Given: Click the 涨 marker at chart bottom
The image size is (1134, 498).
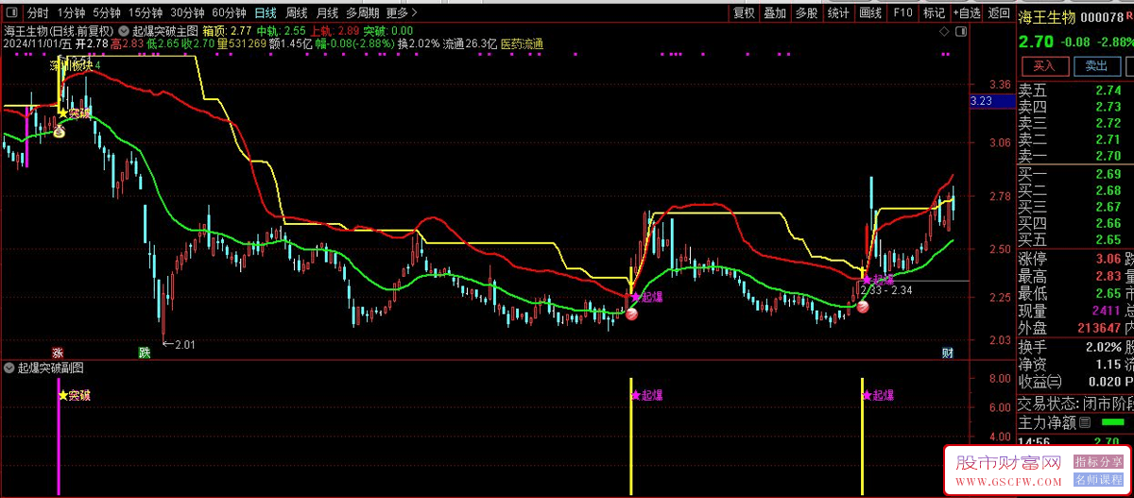Looking at the screenshot, I should tap(58, 353).
